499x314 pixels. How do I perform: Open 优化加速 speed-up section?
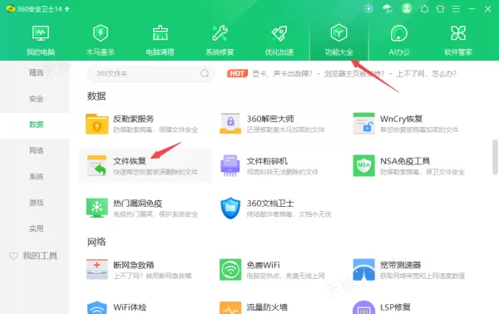pyautogui.click(x=279, y=41)
